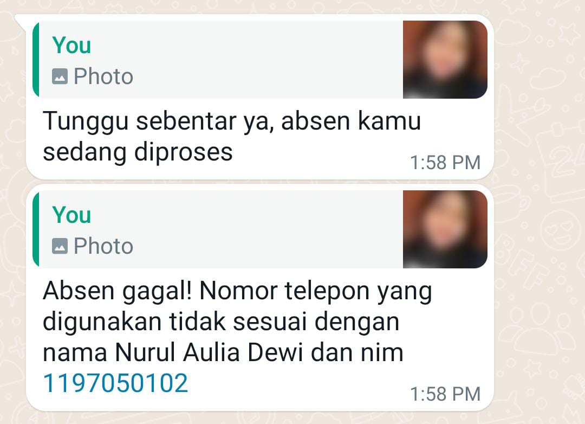Select the 'Tunggu sebentar ya' message text
The width and height of the screenshot is (585, 424).
[x=232, y=136]
